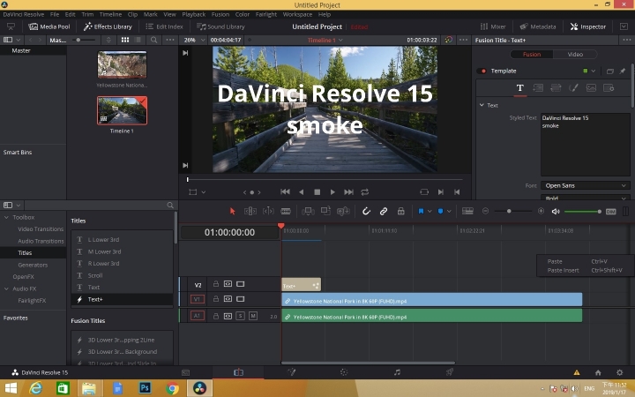The height and width of the screenshot is (397, 635).
Task: Open the Fairlight menu
Action: [x=266, y=14]
